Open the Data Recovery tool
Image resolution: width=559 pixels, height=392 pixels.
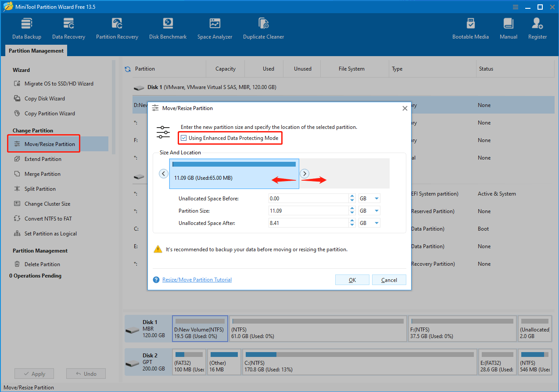(68, 27)
